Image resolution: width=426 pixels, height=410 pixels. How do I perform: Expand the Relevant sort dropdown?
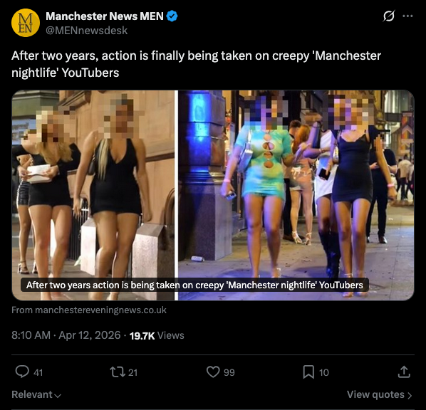point(36,394)
